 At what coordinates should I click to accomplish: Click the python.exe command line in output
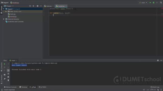tap(34, 63)
